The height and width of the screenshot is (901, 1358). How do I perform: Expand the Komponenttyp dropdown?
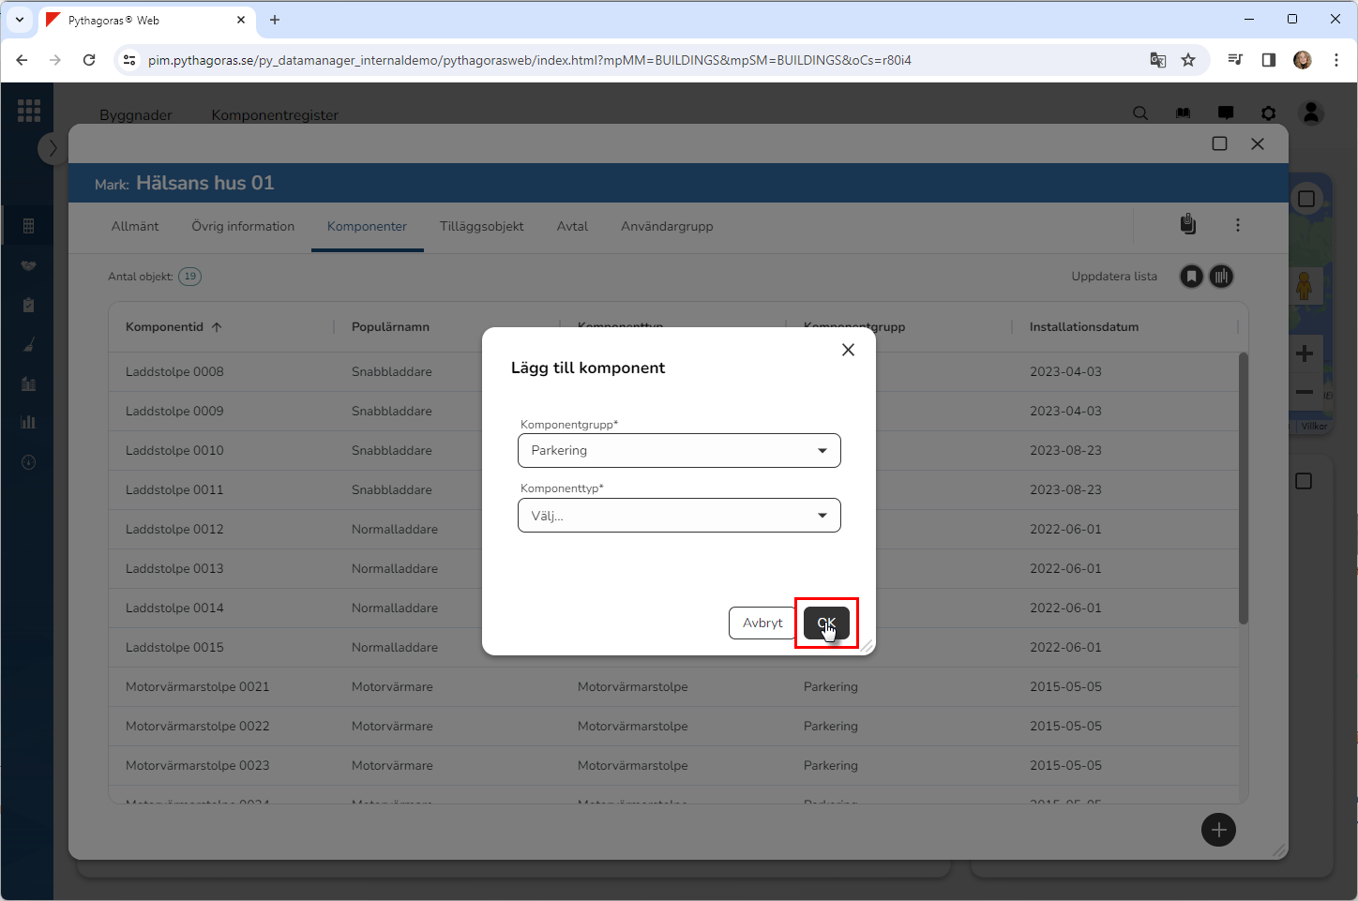pos(679,516)
